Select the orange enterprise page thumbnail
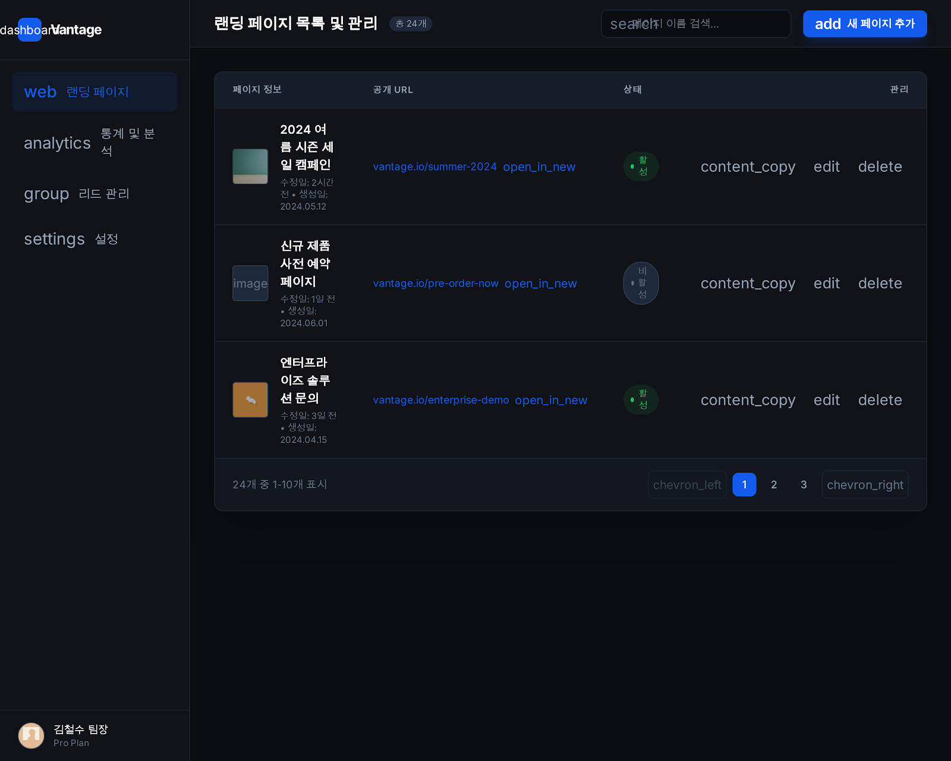951x761 pixels. (250, 400)
